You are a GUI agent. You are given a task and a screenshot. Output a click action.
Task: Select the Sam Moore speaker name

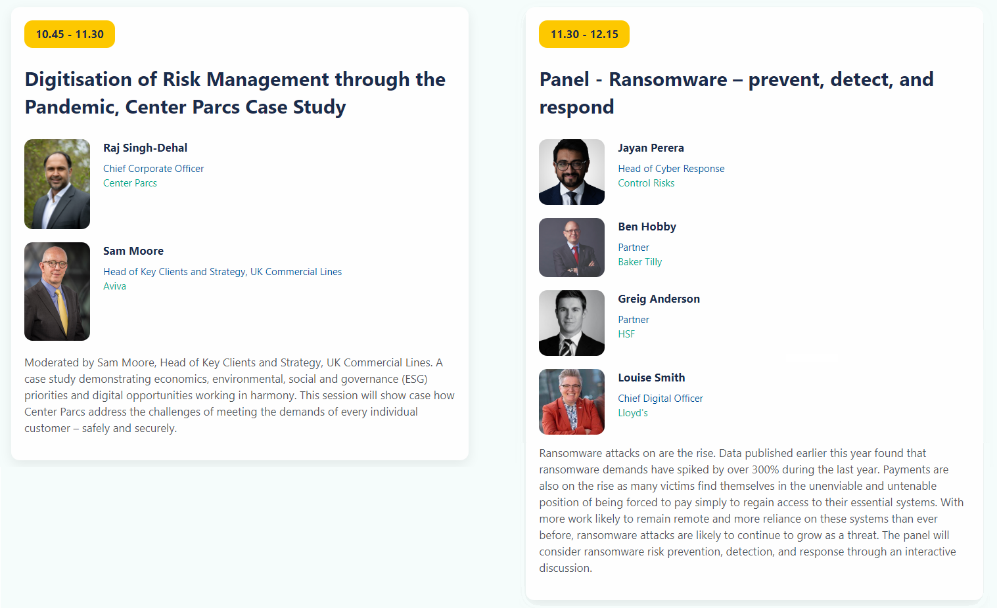point(133,251)
